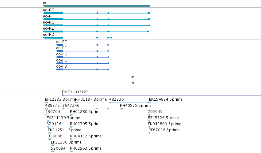Select the 482336 feature label
The width and height of the screenshot is (261, 153).
click(x=117, y=99)
